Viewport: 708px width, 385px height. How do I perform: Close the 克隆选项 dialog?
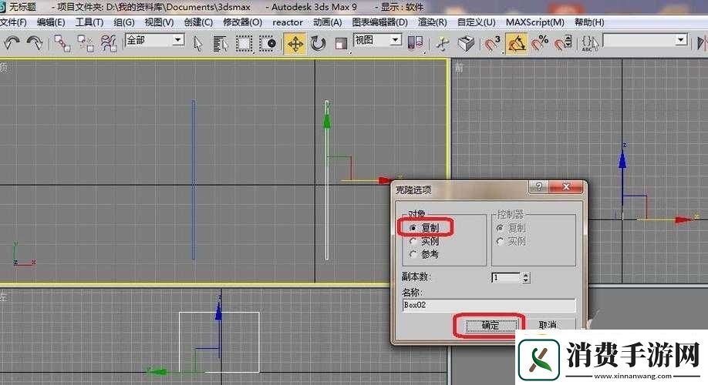(x=567, y=187)
